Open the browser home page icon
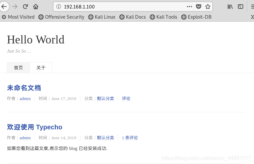 pos(36,7)
